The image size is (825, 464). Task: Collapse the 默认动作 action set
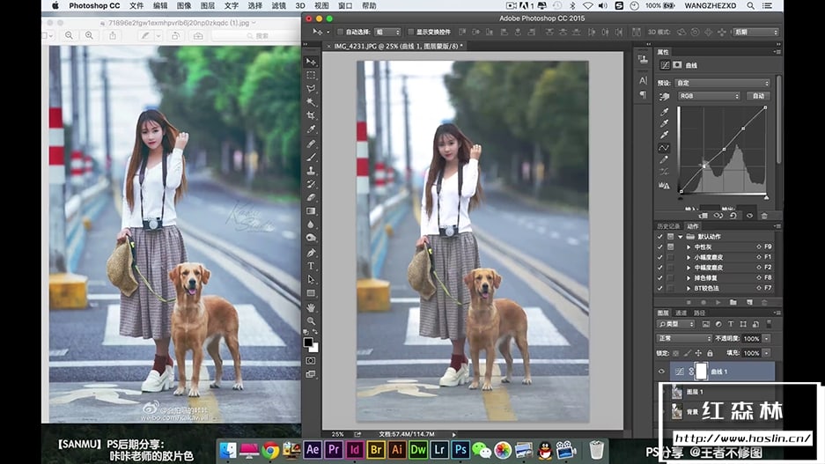[681, 237]
